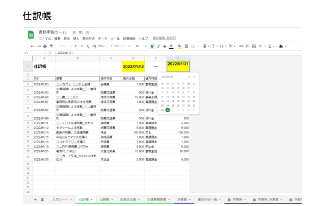Insert a comment
The height and width of the screenshot is (206, 320).
[x=248, y=46]
